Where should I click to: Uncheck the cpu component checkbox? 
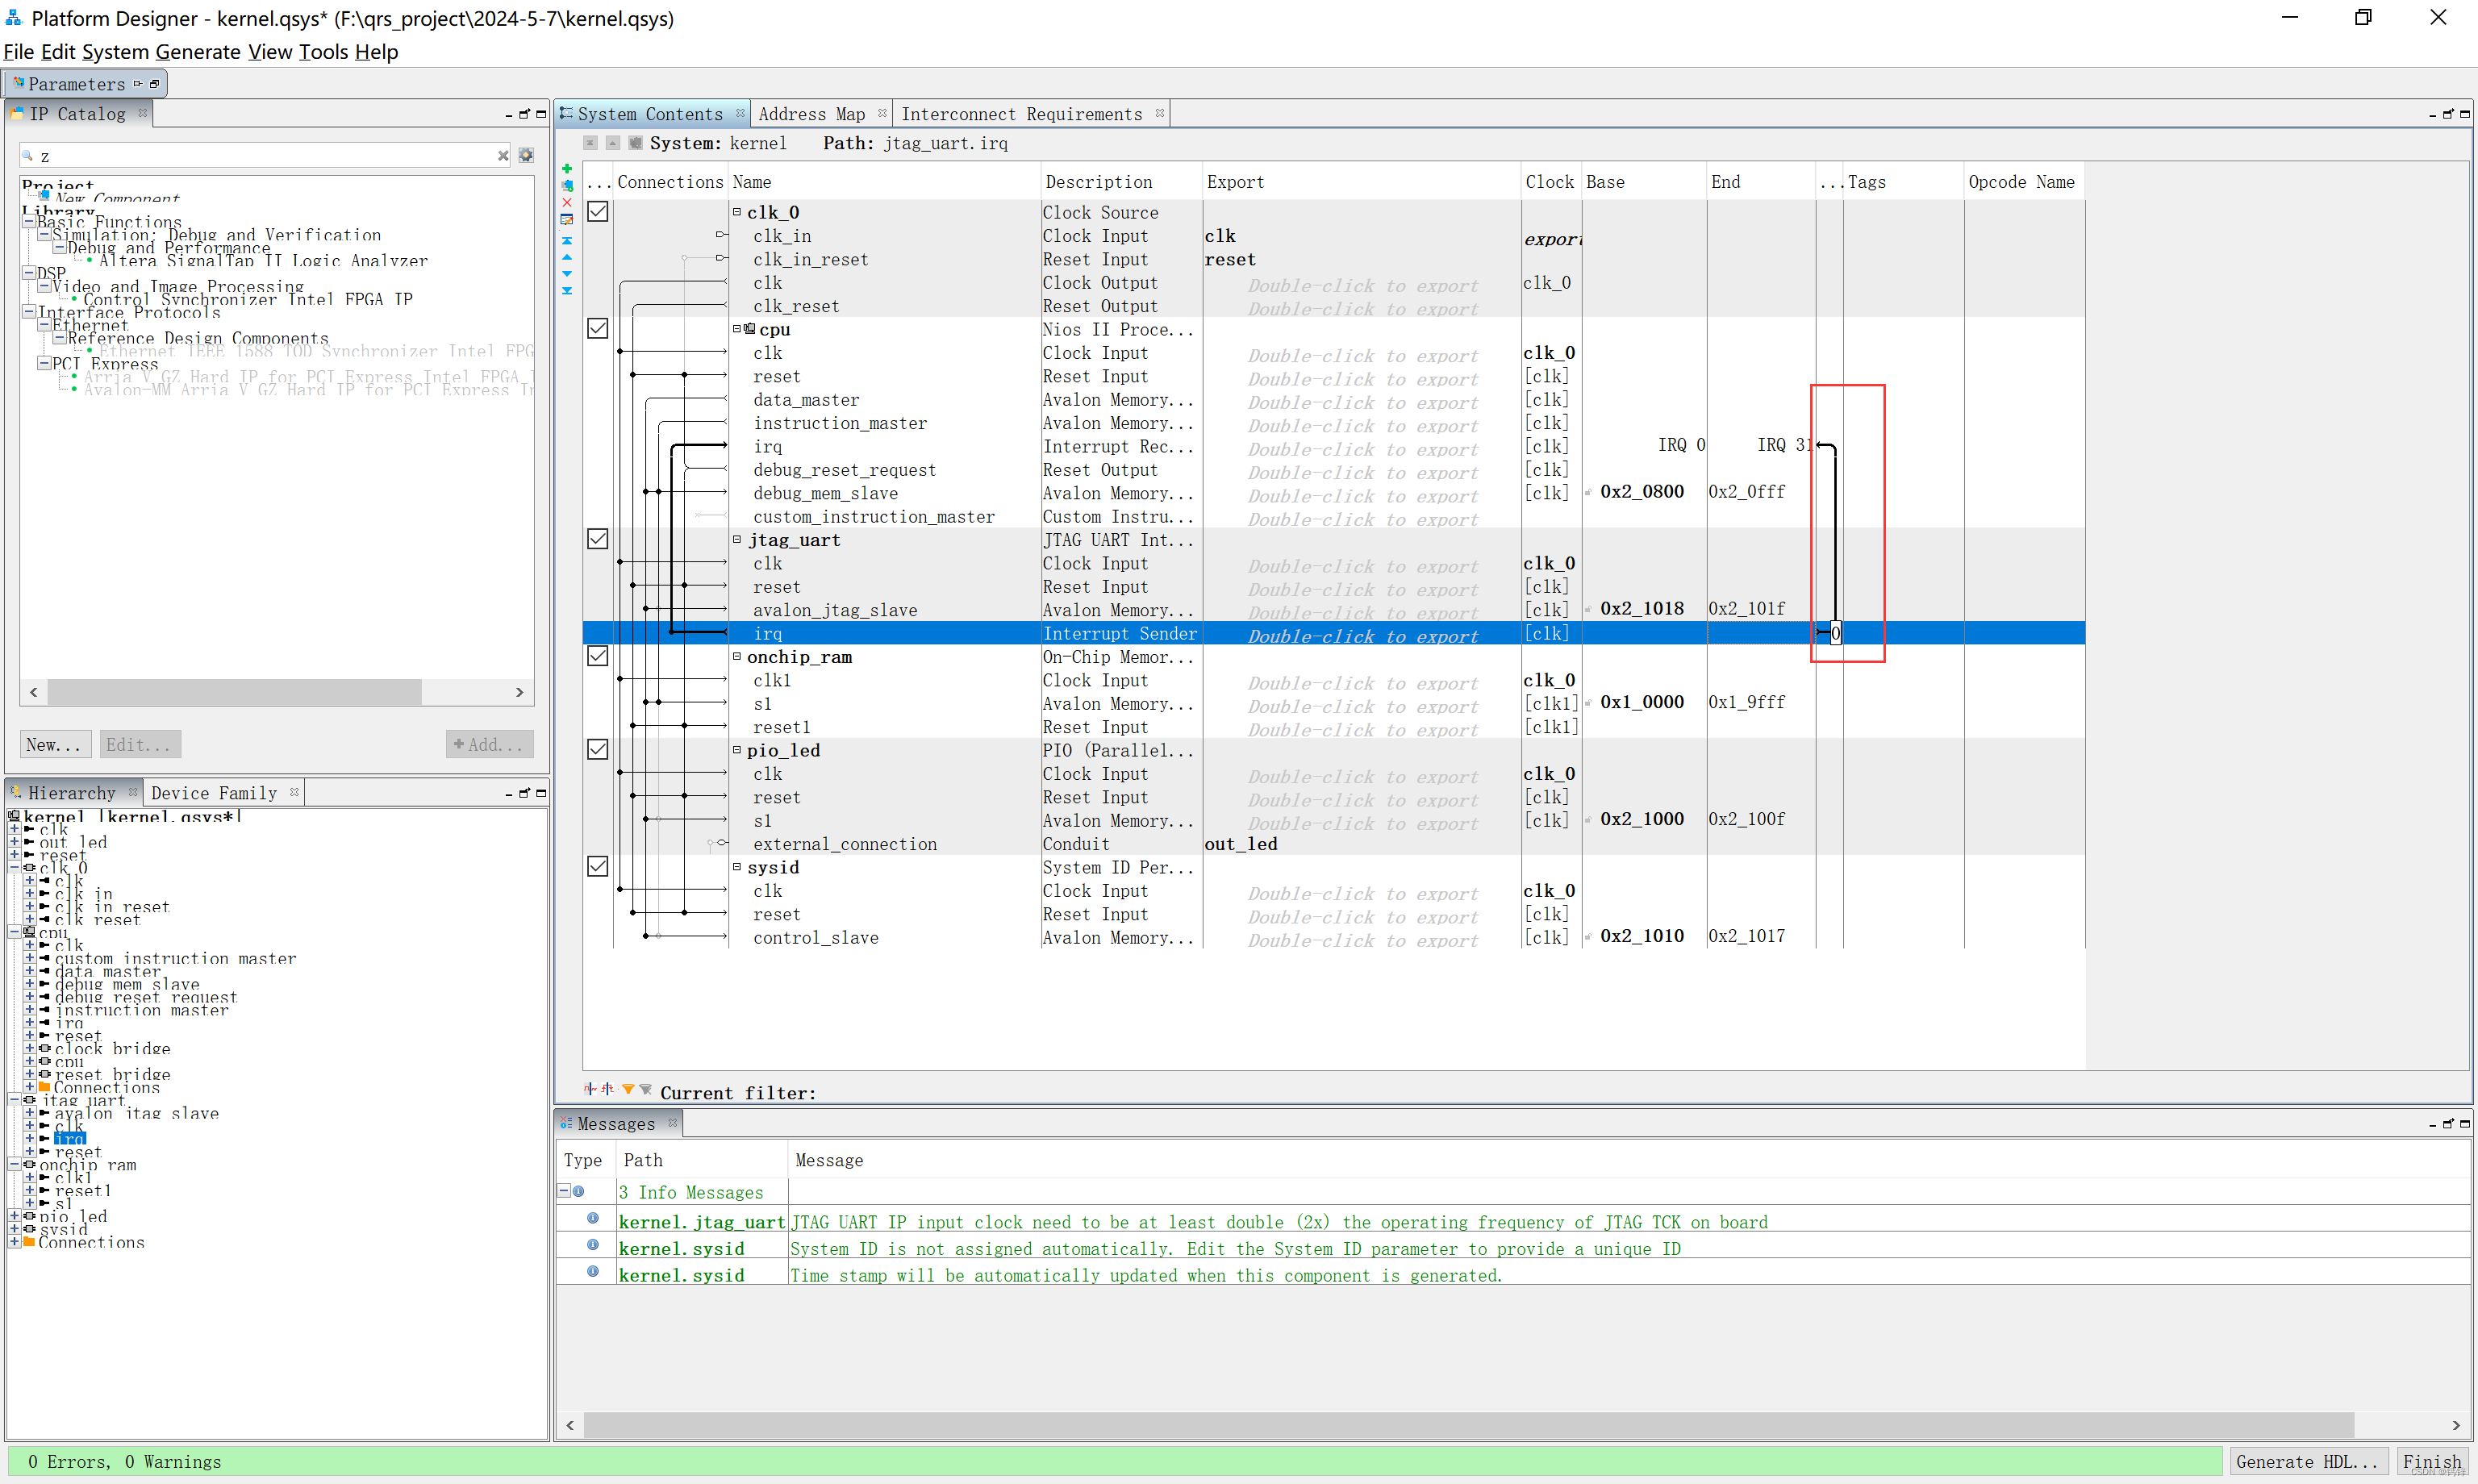pos(598,329)
